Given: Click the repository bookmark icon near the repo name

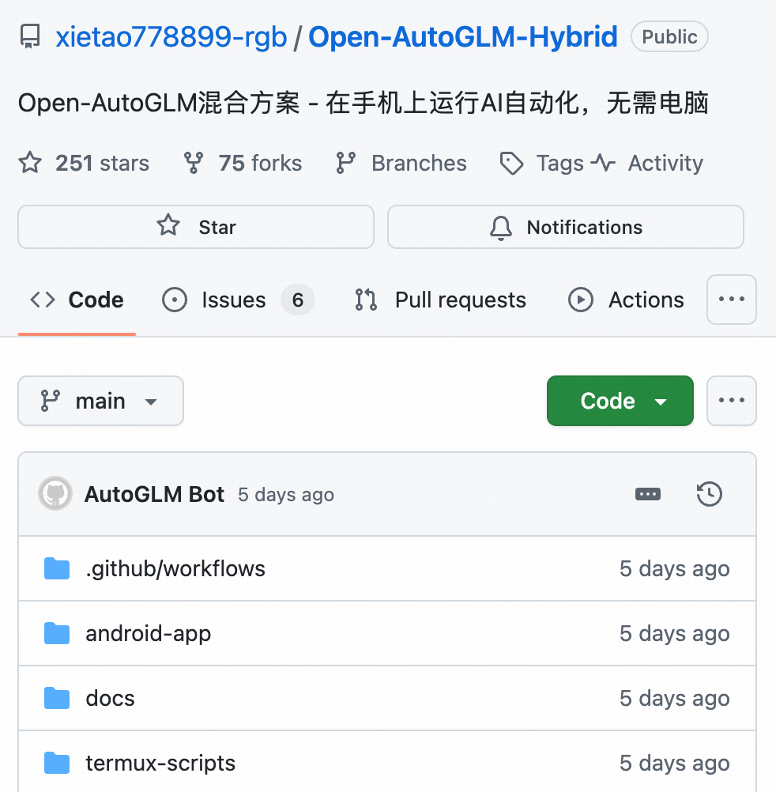Looking at the screenshot, I should (30, 35).
